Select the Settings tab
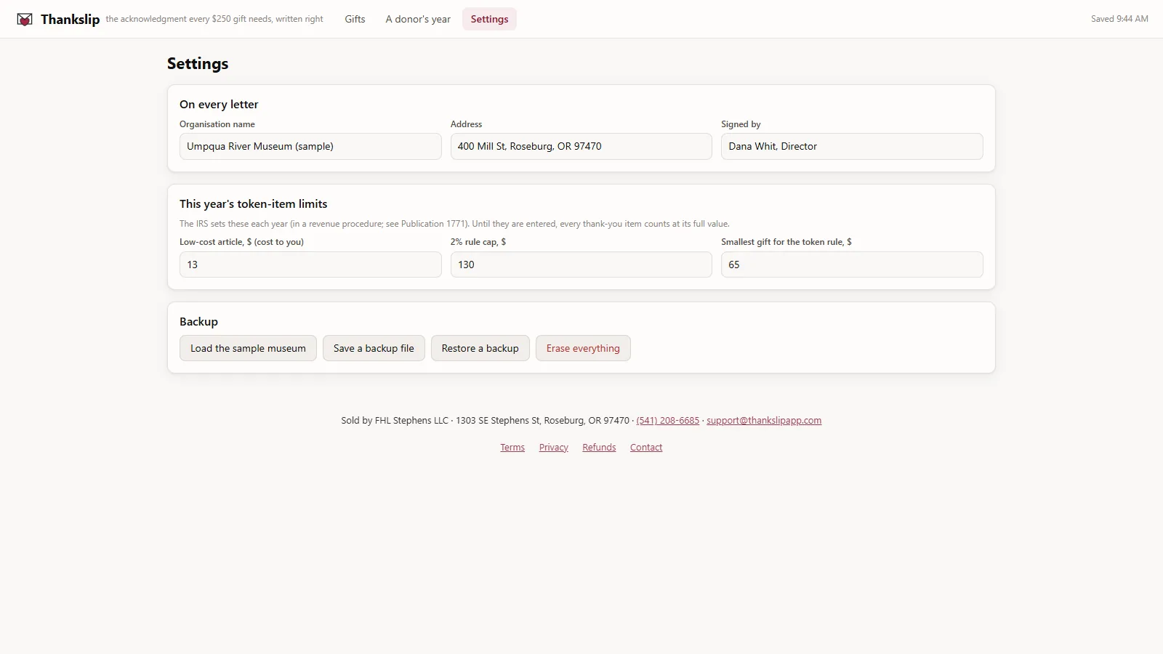1163x654 pixels. click(x=489, y=19)
